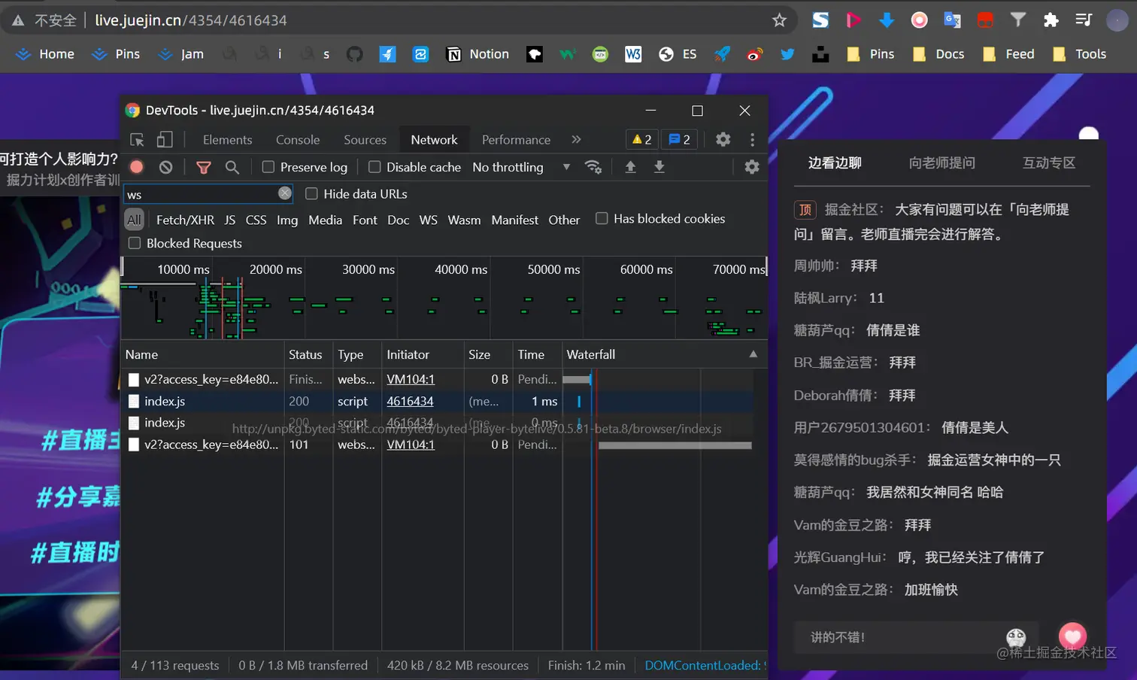Clear the ws filter text
The width and height of the screenshot is (1137, 680).
[x=285, y=193]
